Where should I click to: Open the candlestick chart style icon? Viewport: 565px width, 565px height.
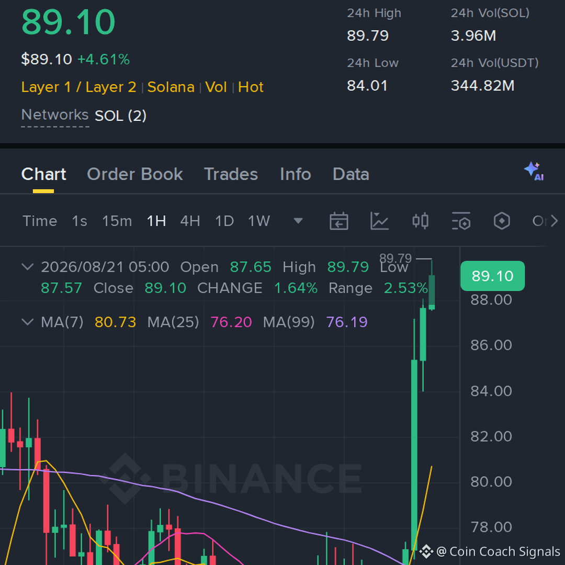[420, 221]
